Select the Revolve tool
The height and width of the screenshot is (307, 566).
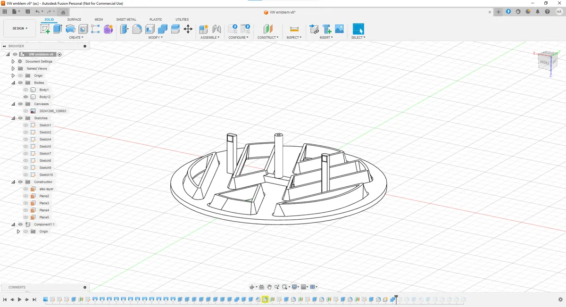pyautogui.click(x=70, y=29)
